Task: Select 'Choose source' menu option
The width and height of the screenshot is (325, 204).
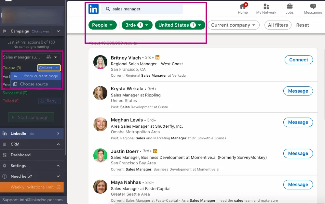Action: [36, 84]
